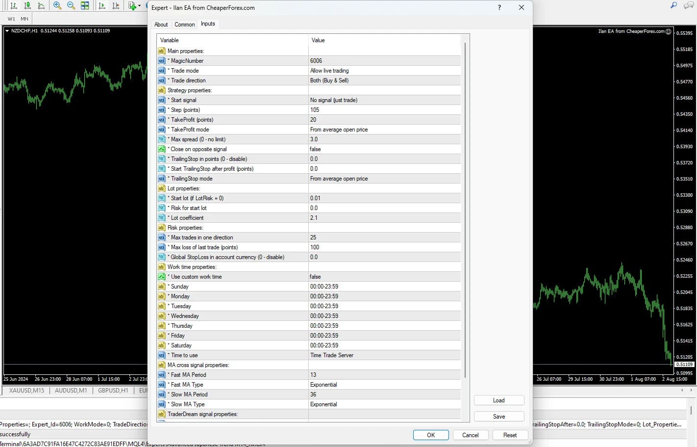
Task: Open the search magnifier in toolbar
Action: point(674,5)
